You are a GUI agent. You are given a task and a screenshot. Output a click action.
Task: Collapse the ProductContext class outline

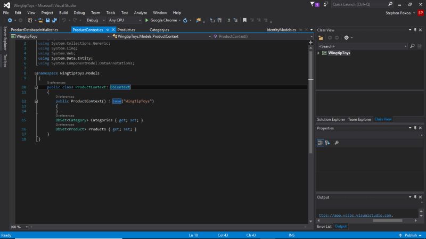point(36,87)
